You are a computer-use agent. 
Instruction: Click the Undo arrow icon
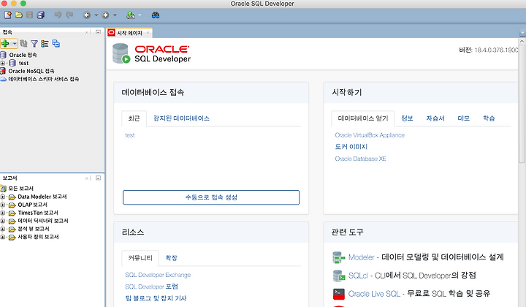point(58,15)
